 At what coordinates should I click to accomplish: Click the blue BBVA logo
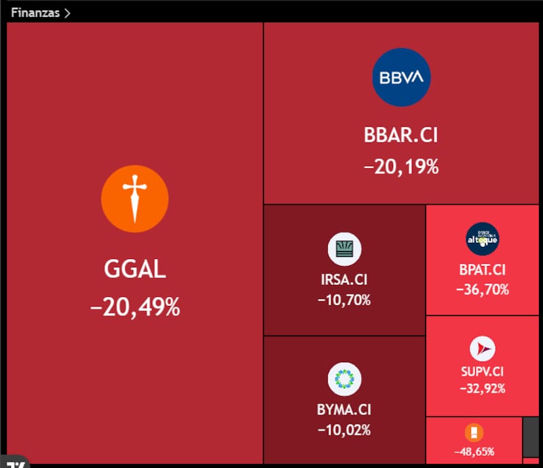click(401, 77)
